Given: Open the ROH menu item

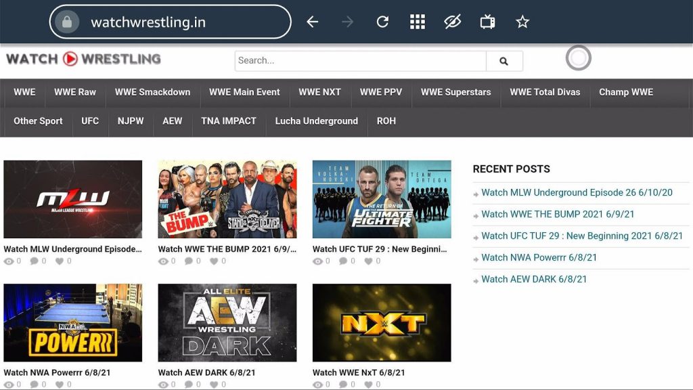Looking at the screenshot, I should pyautogui.click(x=386, y=121).
